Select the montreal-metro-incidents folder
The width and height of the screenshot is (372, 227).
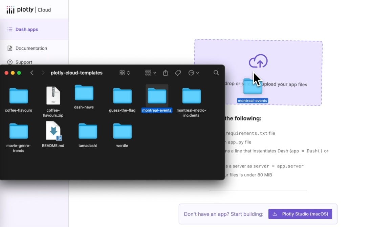(191, 96)
